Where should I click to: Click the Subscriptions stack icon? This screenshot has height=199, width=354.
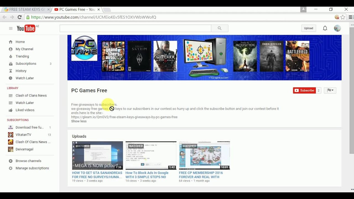click(x=11, y=64)
